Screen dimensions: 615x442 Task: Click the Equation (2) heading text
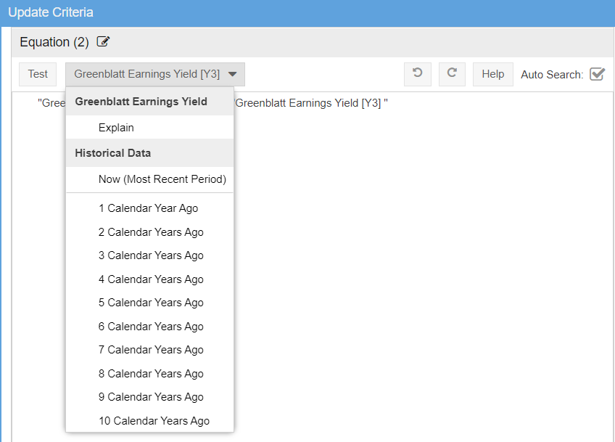pyautogui.click(x=54, y=41)
